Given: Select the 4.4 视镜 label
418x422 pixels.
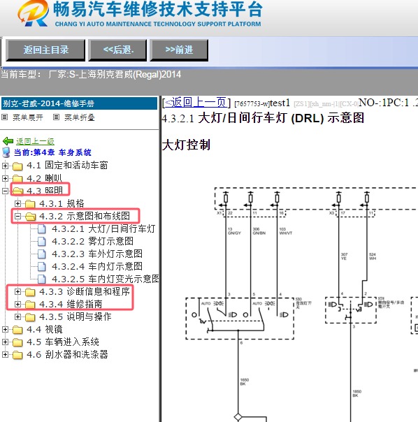Looking at the screenshot, I should tap(45, 329).
